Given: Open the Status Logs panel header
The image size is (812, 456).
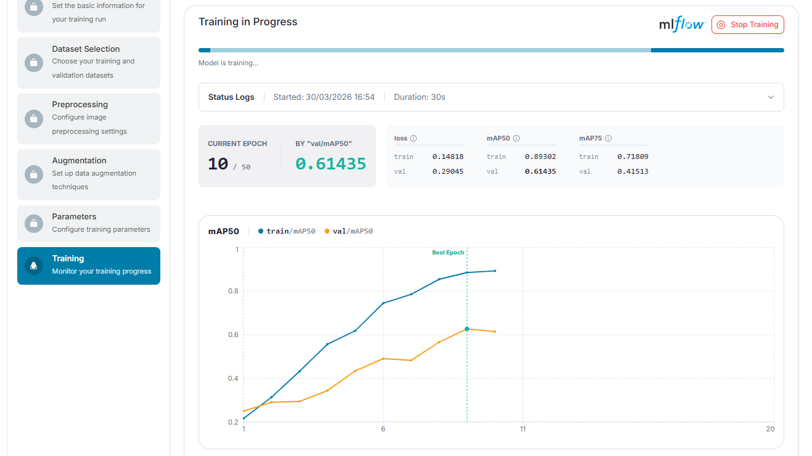Looking at the screenshot, I should (x=491, y=97).
